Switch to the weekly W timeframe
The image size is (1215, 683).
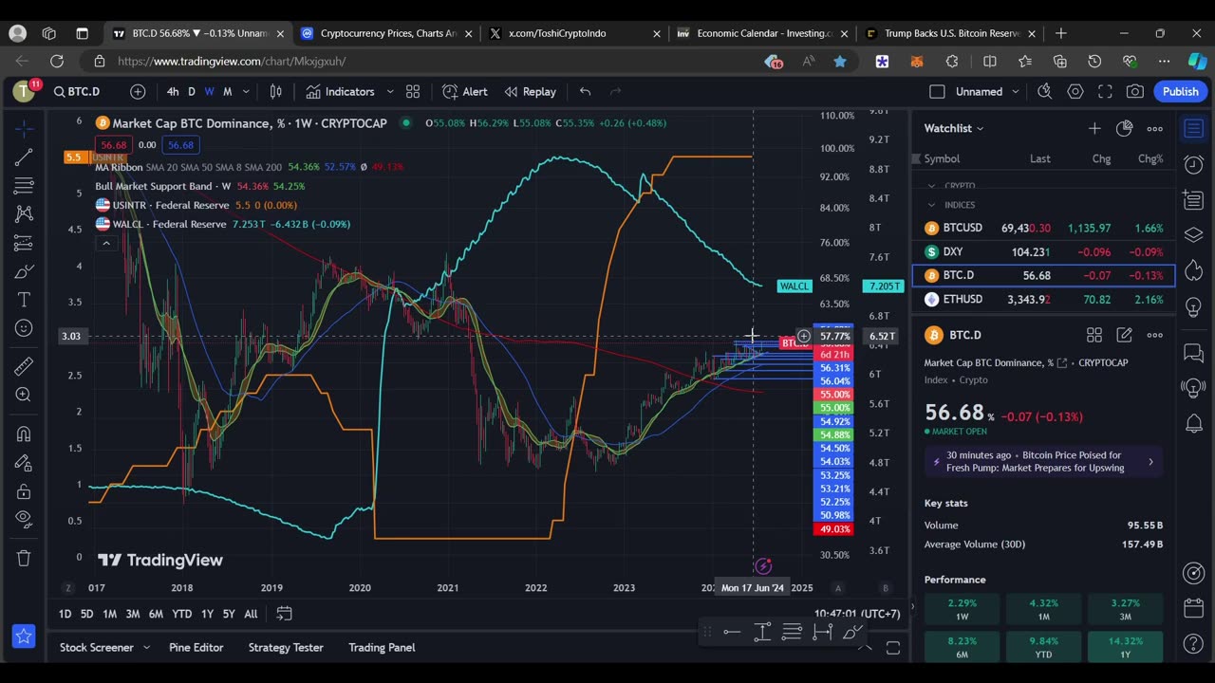coord(210,92)
